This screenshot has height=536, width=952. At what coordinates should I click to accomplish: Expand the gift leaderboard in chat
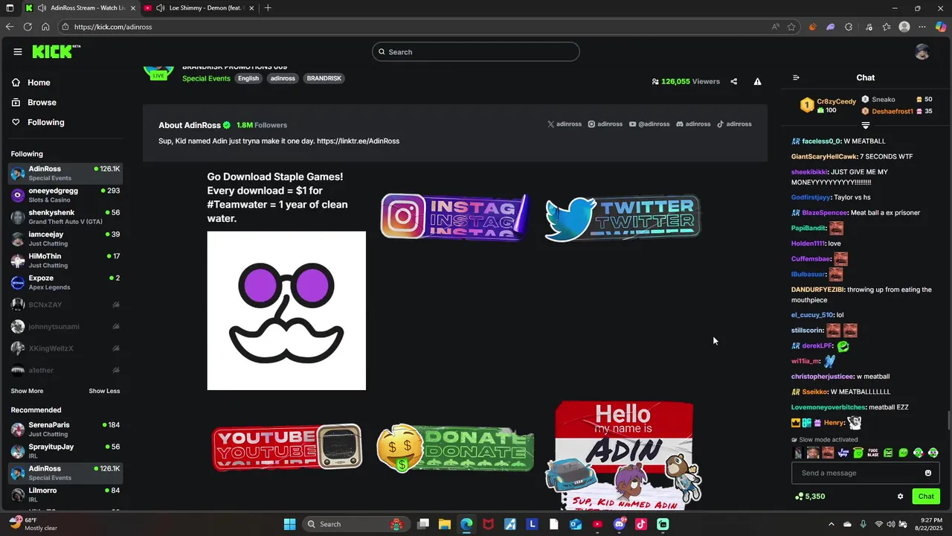[x=866, y=125]
